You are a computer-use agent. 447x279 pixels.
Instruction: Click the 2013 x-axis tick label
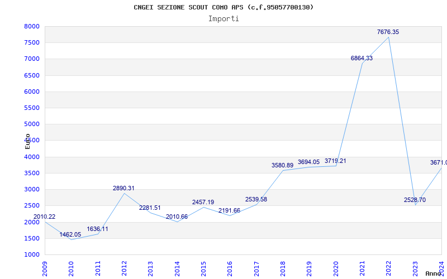[150, 268]
